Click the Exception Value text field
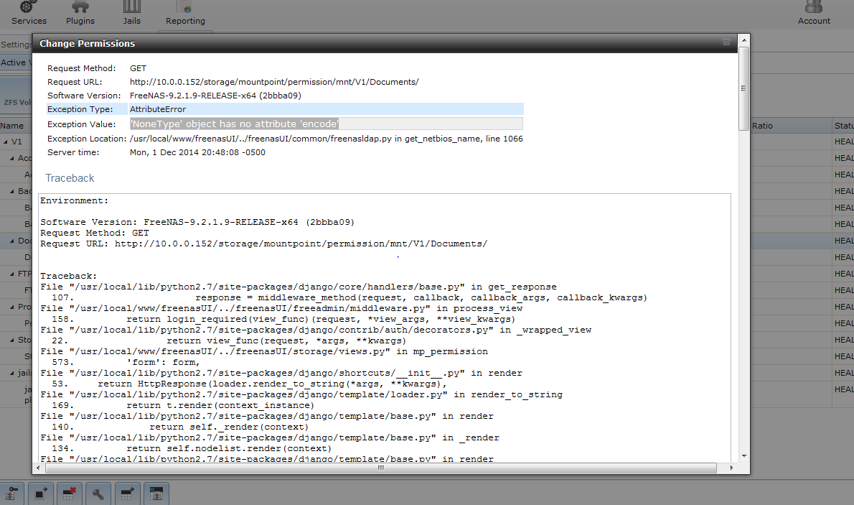This screenshot has height=505, width=854. (x=326, y=124)
